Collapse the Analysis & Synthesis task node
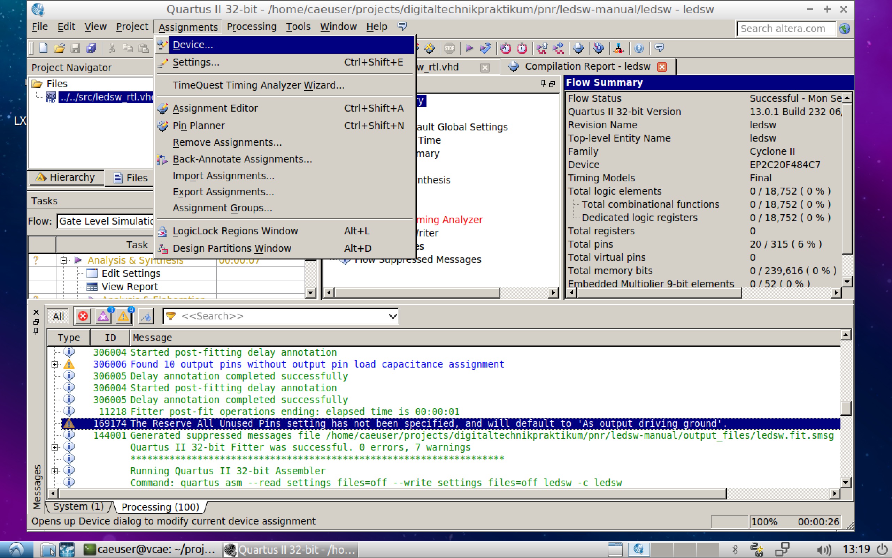The width and height of the screenshot is (892, 558). coord(63,260)
